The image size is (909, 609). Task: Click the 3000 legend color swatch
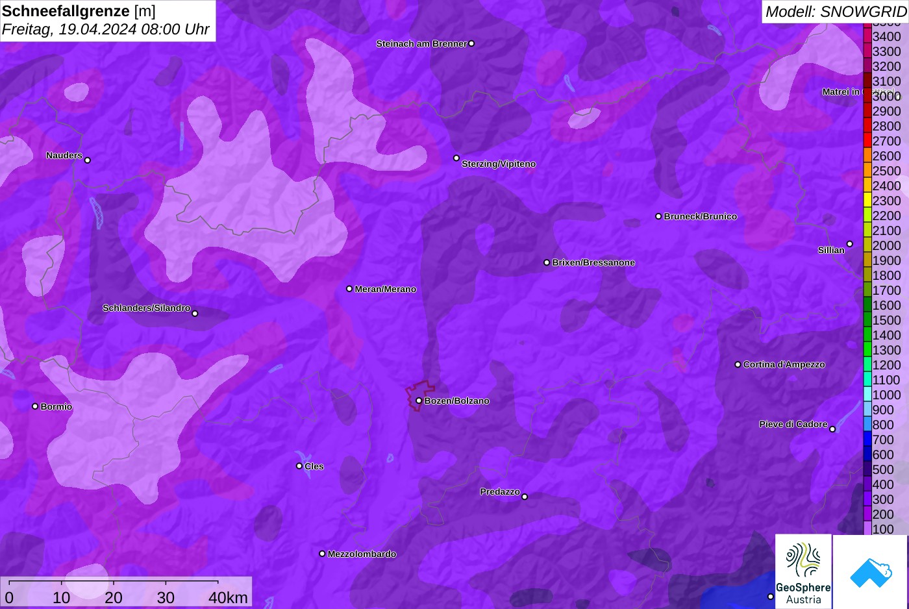coord(867,95)
